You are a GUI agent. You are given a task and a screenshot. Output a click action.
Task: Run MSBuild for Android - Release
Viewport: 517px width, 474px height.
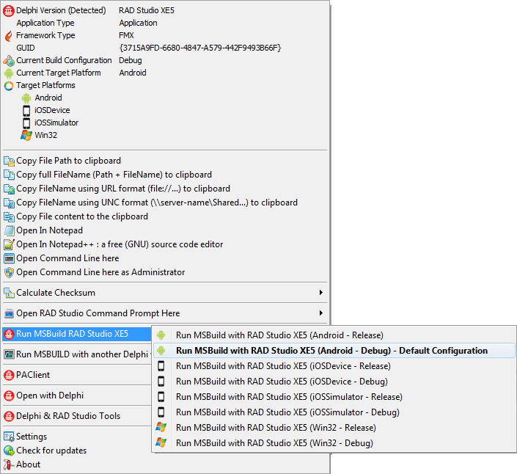click(334, 335)
